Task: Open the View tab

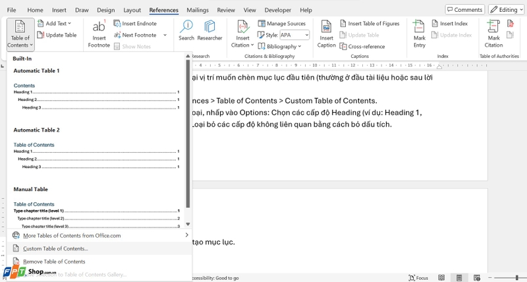Action: coord(250,10)
